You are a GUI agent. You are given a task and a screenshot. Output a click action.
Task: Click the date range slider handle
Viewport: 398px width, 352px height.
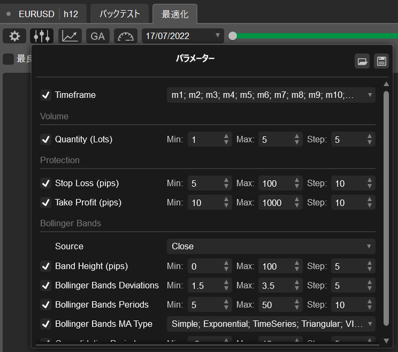click(x=233, y=36)
